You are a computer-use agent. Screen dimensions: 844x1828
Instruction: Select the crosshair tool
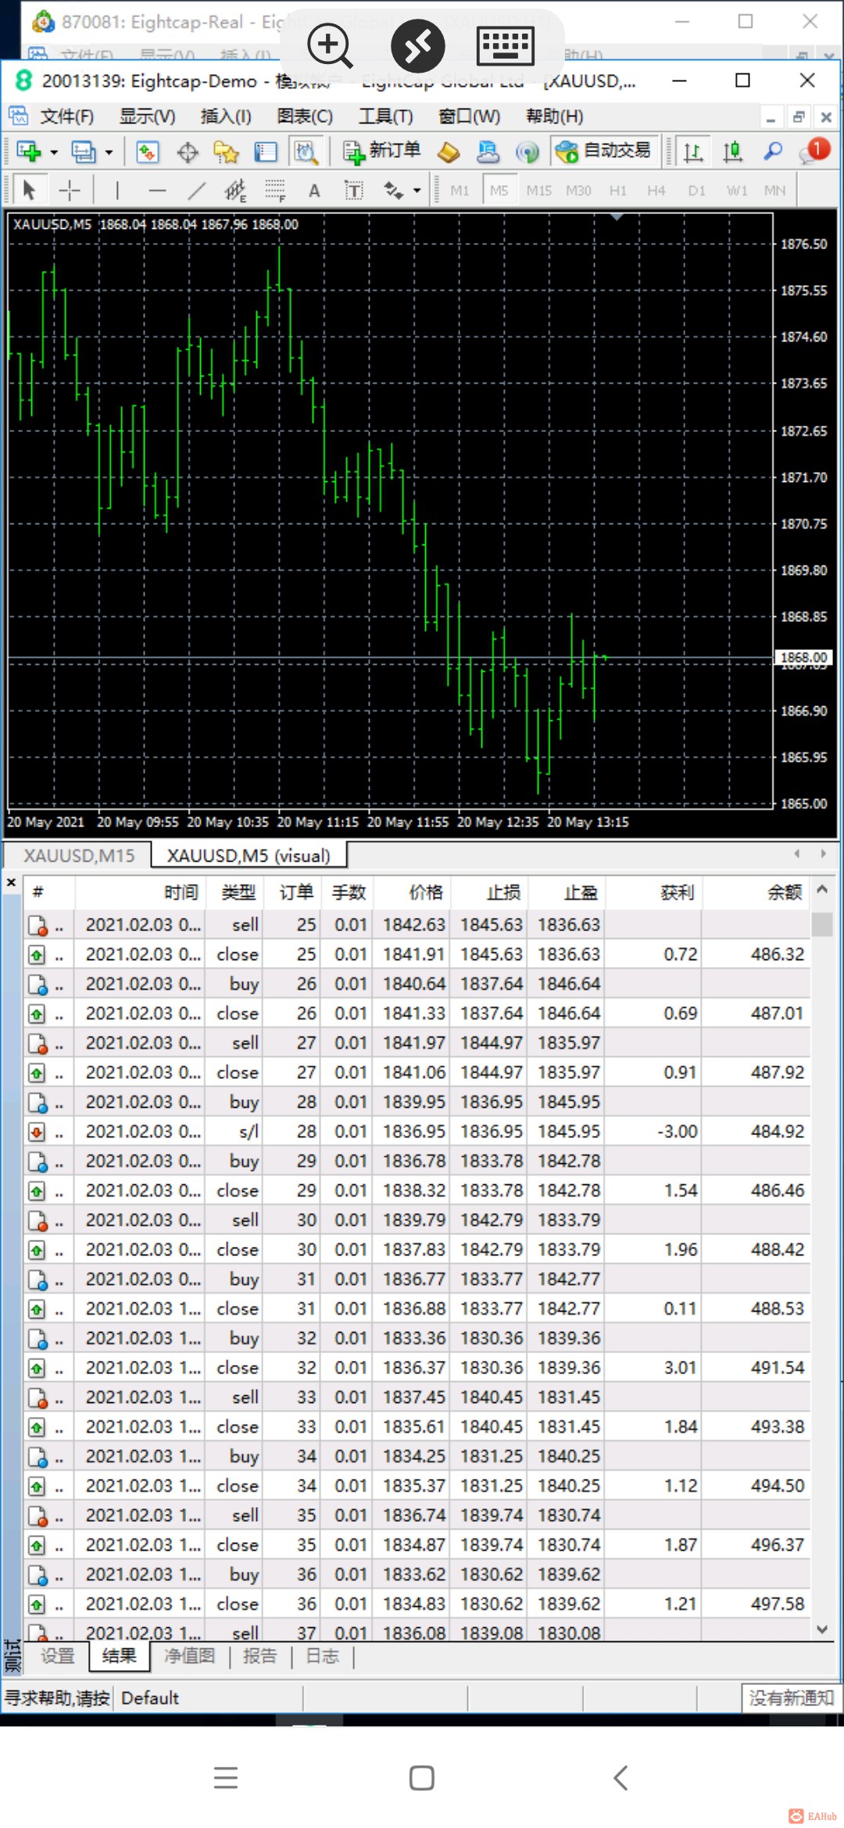(x=70, y=190)
